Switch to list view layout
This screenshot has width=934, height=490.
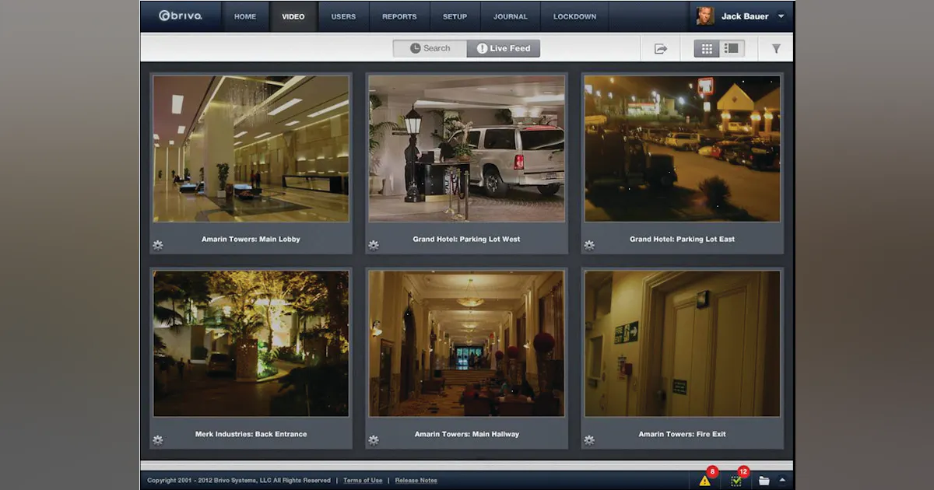tap(732, 49)
